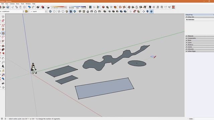
Task: Expand the Shadows panel
Action: [x=200, y=45]
